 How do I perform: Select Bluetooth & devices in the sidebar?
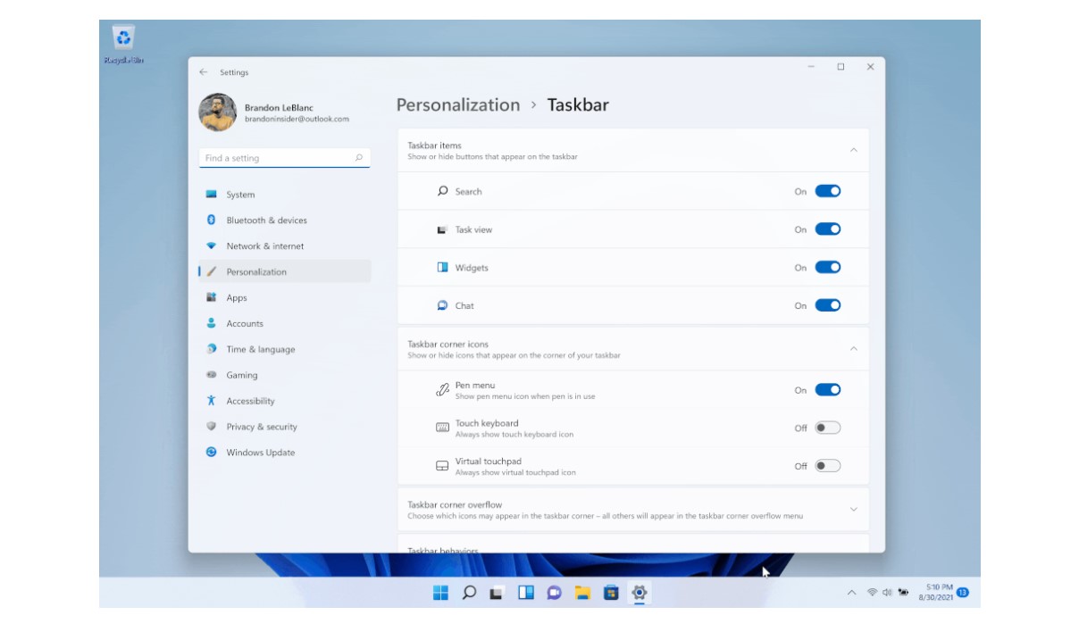(x=266, y=220)
